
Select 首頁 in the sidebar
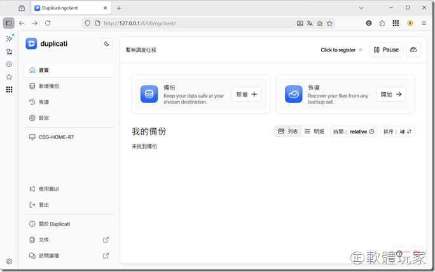(x=69, y=70)
